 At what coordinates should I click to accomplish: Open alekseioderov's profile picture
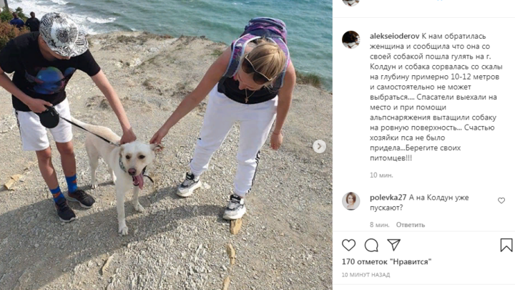tap(350, 39)
